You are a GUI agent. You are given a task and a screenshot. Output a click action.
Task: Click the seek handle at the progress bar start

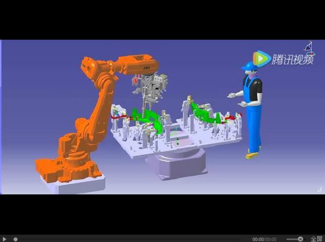(x=15, y=239)
